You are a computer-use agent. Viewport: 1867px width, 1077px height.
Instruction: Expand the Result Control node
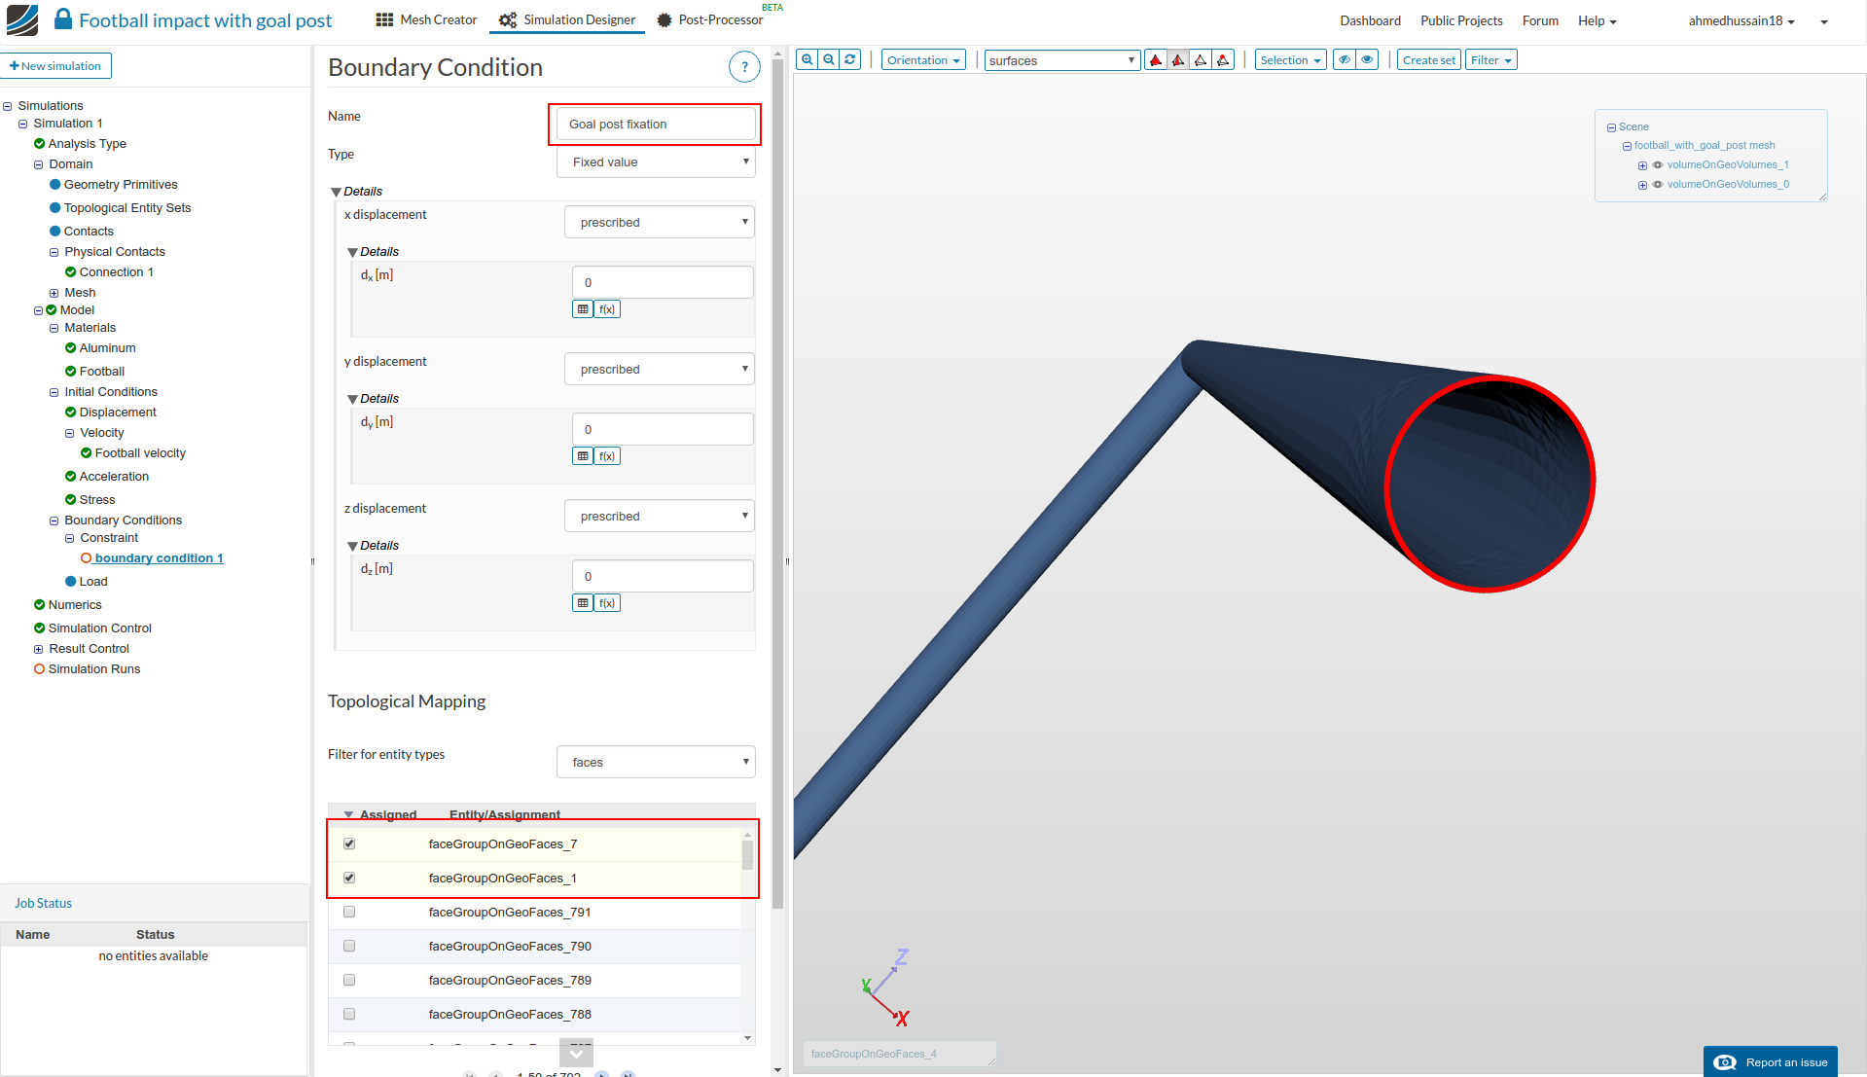tap(39, 650)
